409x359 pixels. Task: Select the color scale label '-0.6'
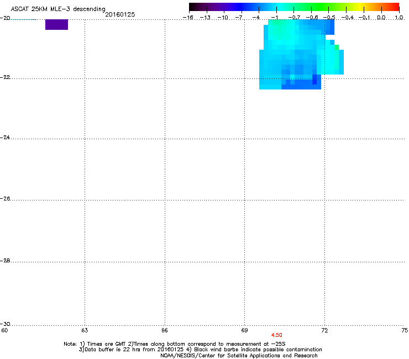click(x=312, y=18)
